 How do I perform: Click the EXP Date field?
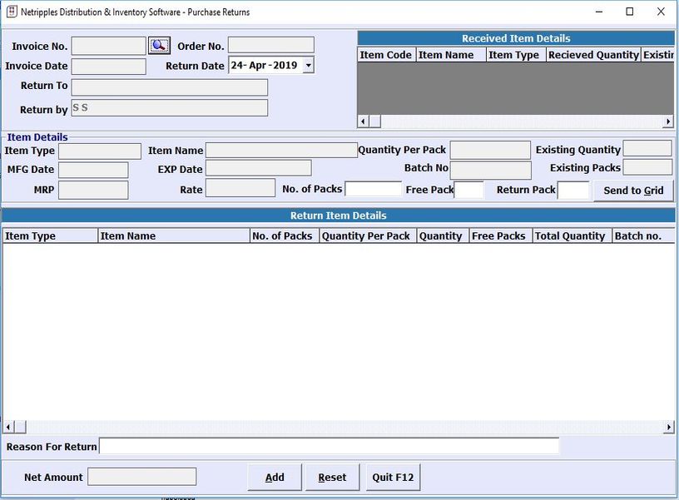[259, 168]
